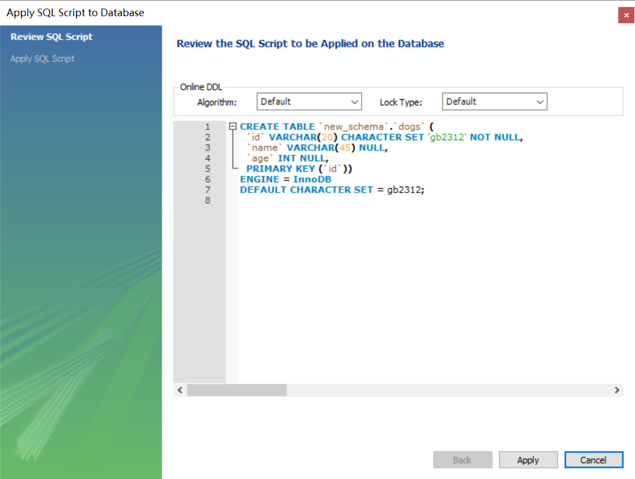Click the `new_schema` identifier on line 1
Image resolution: width=635 pixels, height=479 pixels.
pos(354,127)
